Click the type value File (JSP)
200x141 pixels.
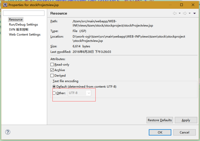pos(79,31)
